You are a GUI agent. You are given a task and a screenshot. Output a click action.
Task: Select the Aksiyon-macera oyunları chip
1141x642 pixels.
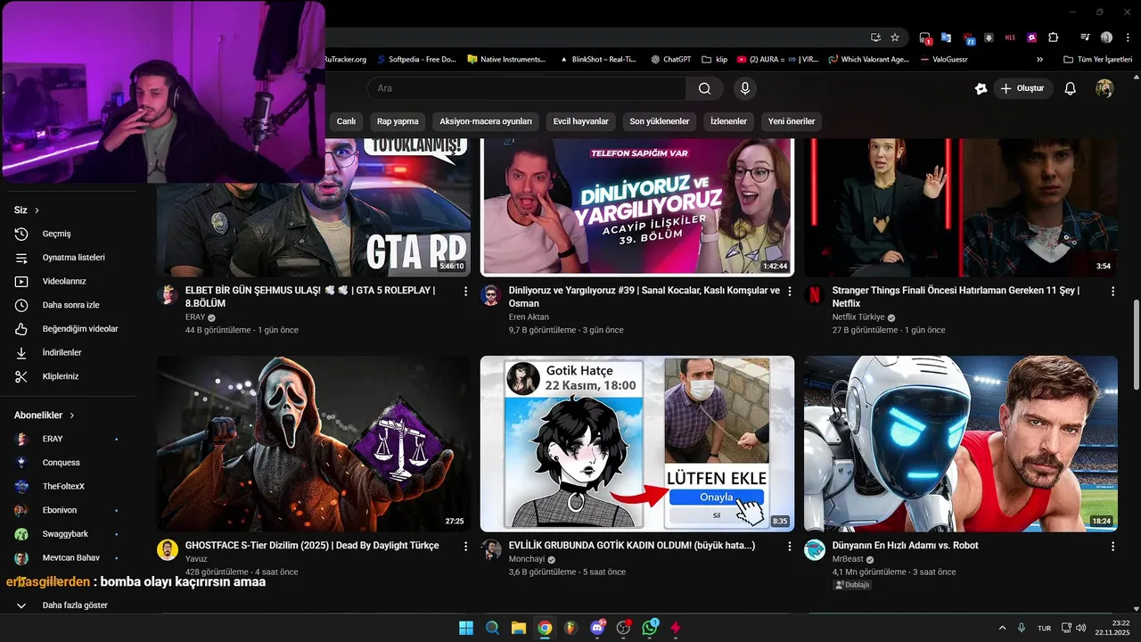tap(486, 121)
